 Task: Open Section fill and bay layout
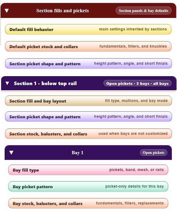pos(88,101)
